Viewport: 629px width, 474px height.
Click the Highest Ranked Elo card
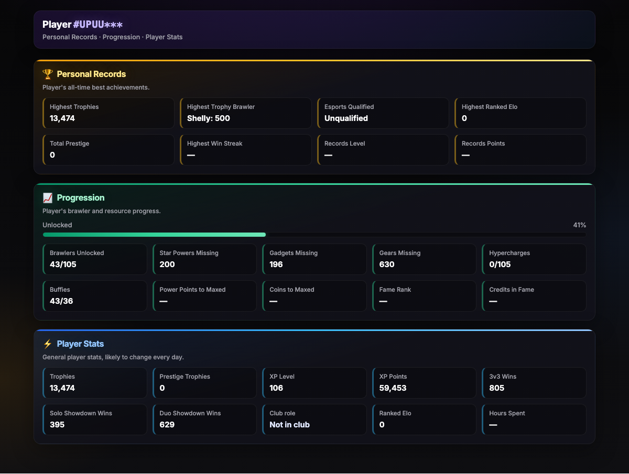[x=520, y=113]
